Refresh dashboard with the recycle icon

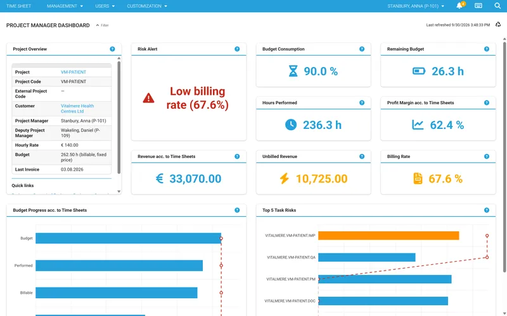(498, 25)
